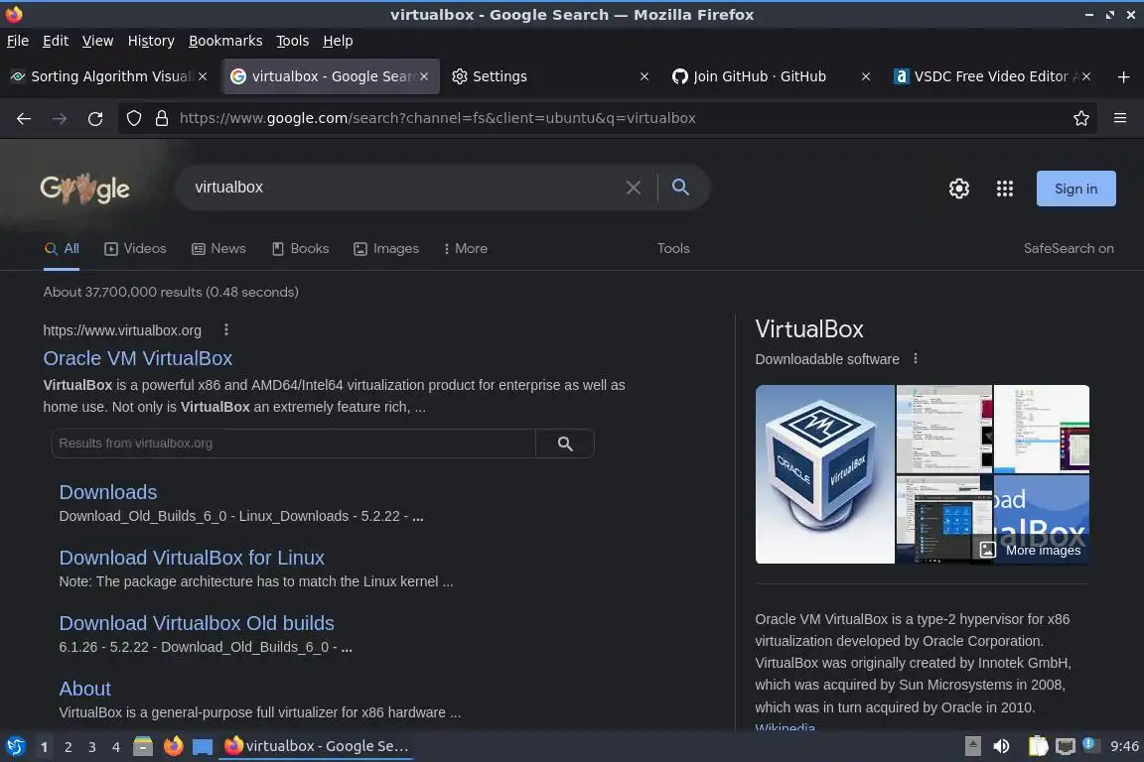Open the History menu
This screenshot has height=762, width=1144.
point(151,41)
